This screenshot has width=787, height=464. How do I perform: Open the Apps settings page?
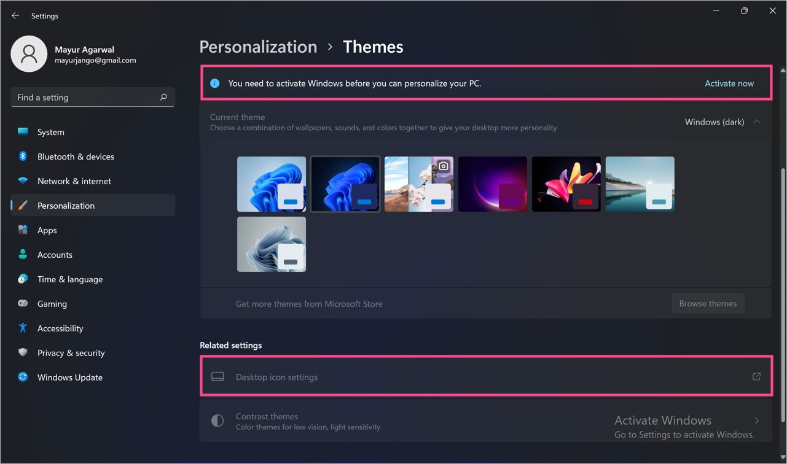(x=93, y=230)
